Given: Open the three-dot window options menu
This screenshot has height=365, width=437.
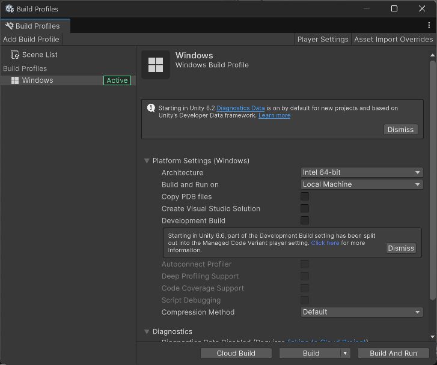Looking at the screenshot, I should [x=429, y=25].
